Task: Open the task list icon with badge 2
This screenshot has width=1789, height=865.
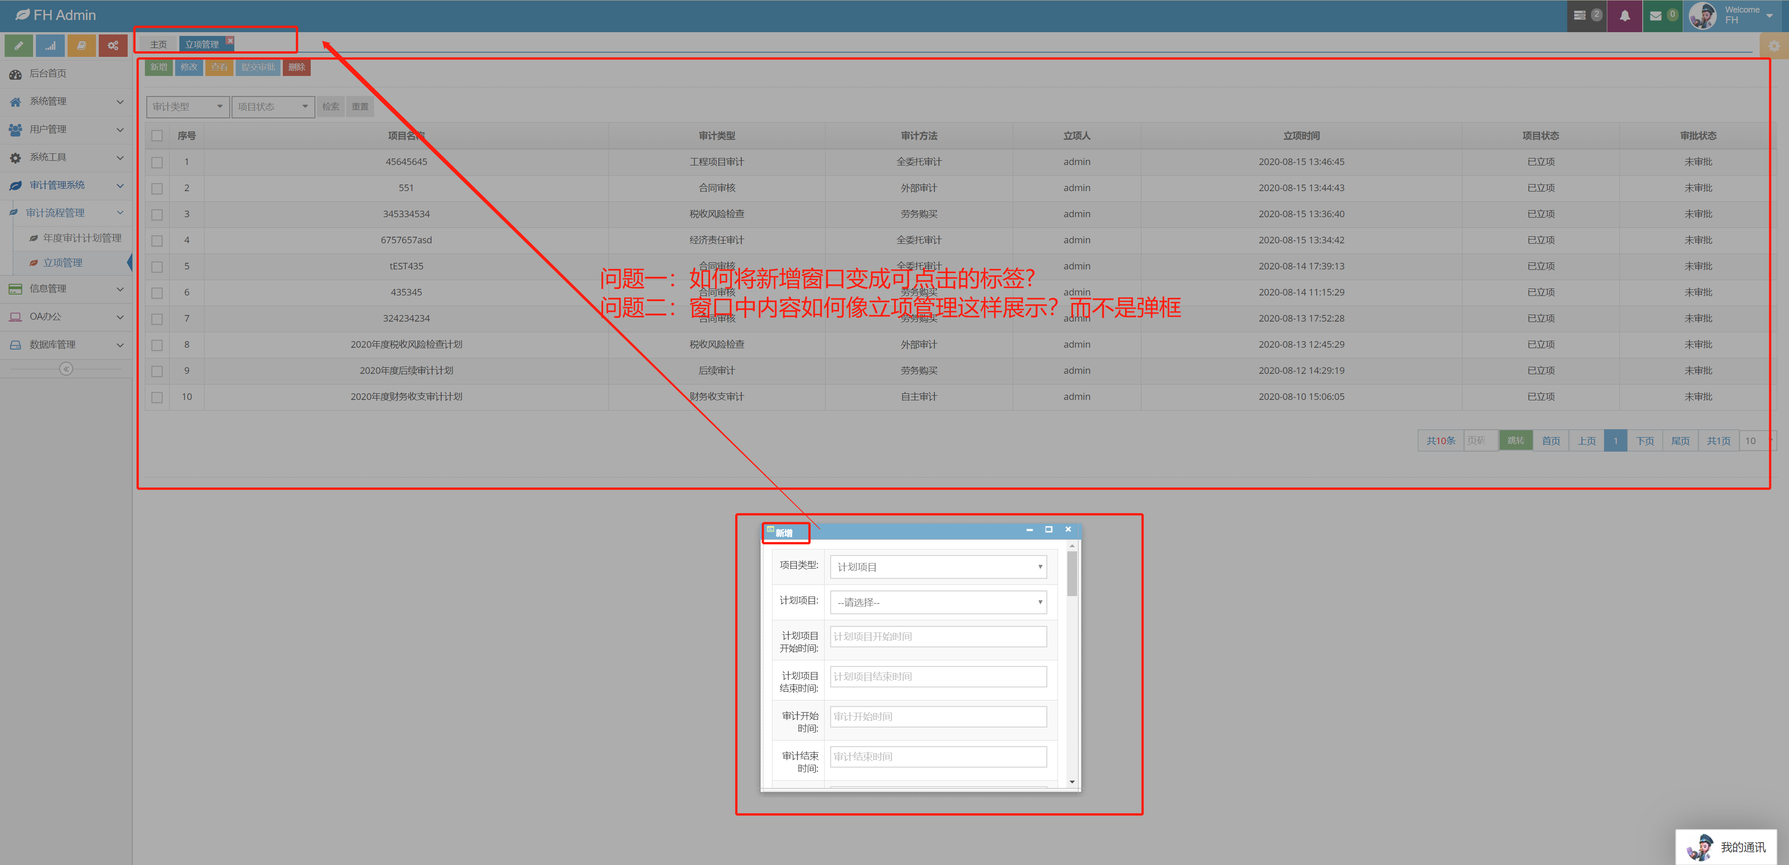Action: tap(1586, 15)
